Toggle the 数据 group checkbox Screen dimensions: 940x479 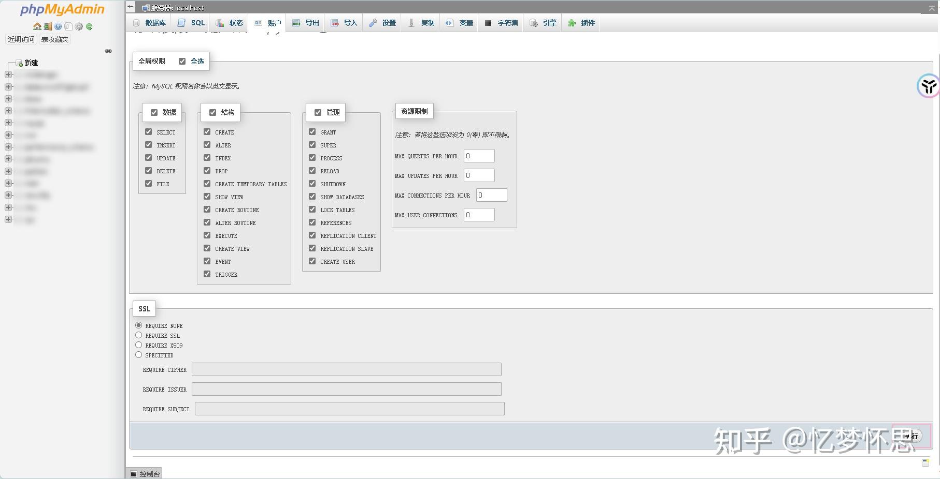tap(154, 112)
